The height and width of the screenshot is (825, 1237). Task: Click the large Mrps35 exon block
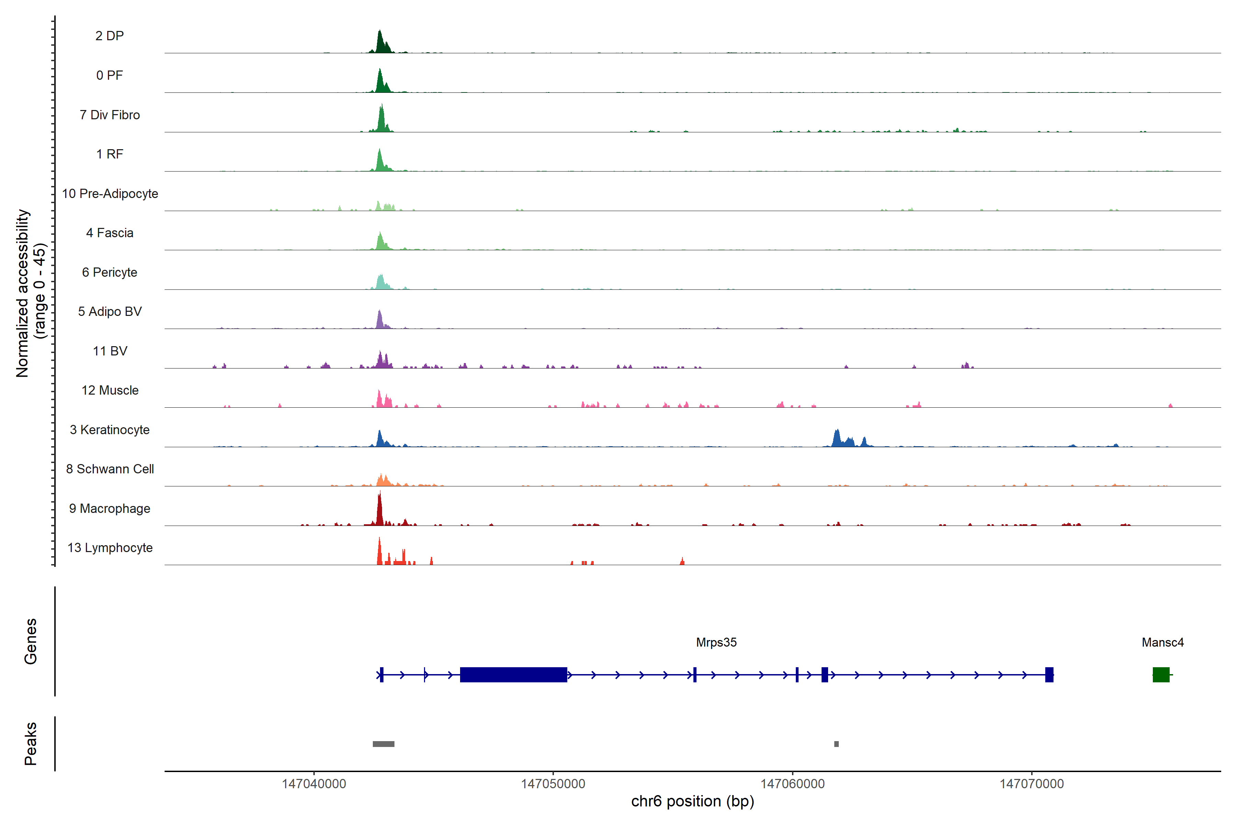pyautogui.click(x=513, y=674)
